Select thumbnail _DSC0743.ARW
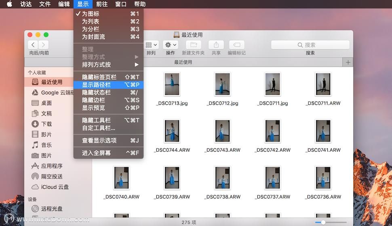This screenshot has width=392, height=226. click(x=223, y=131)
